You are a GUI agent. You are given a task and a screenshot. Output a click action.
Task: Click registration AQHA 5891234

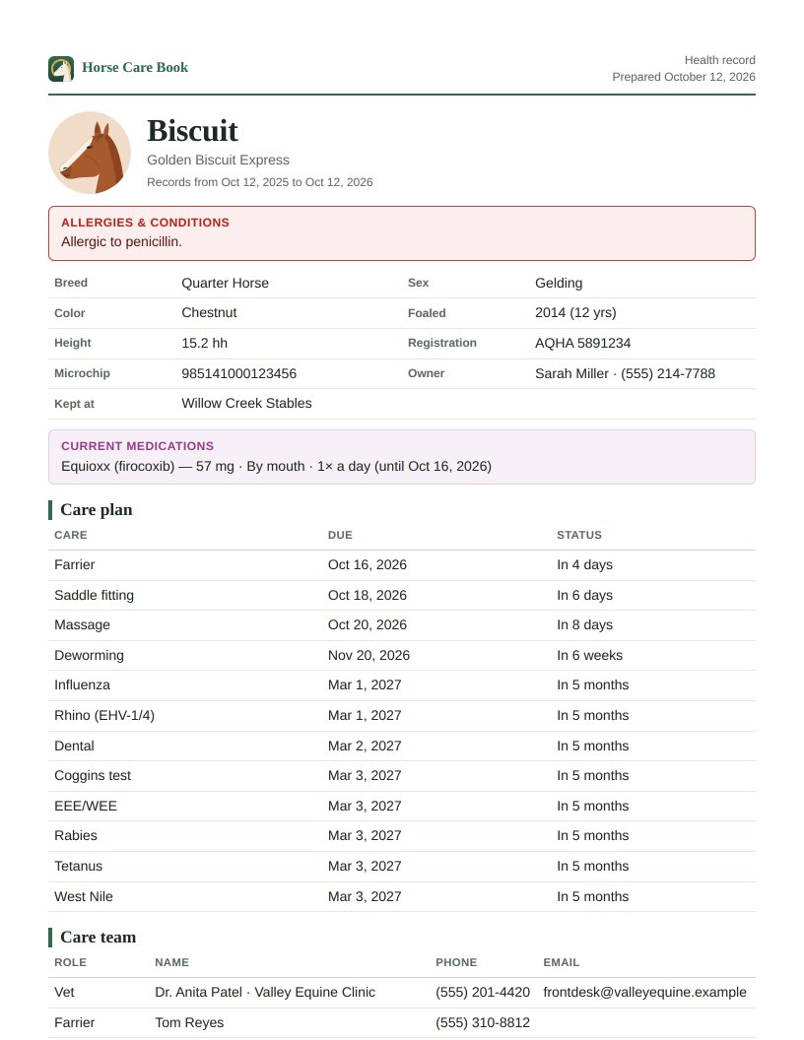click(582, 343)
